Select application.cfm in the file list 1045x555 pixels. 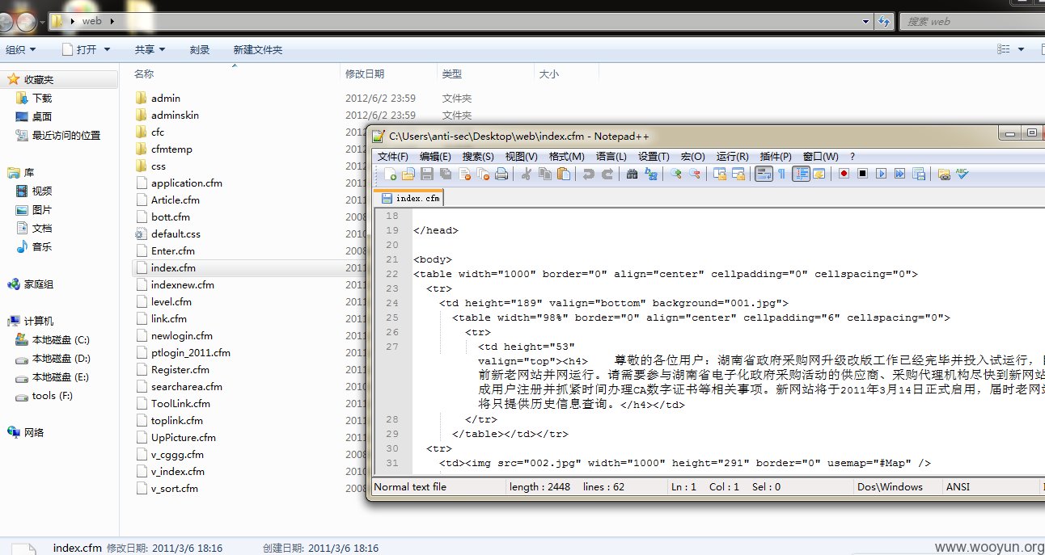tap(186, 183)
